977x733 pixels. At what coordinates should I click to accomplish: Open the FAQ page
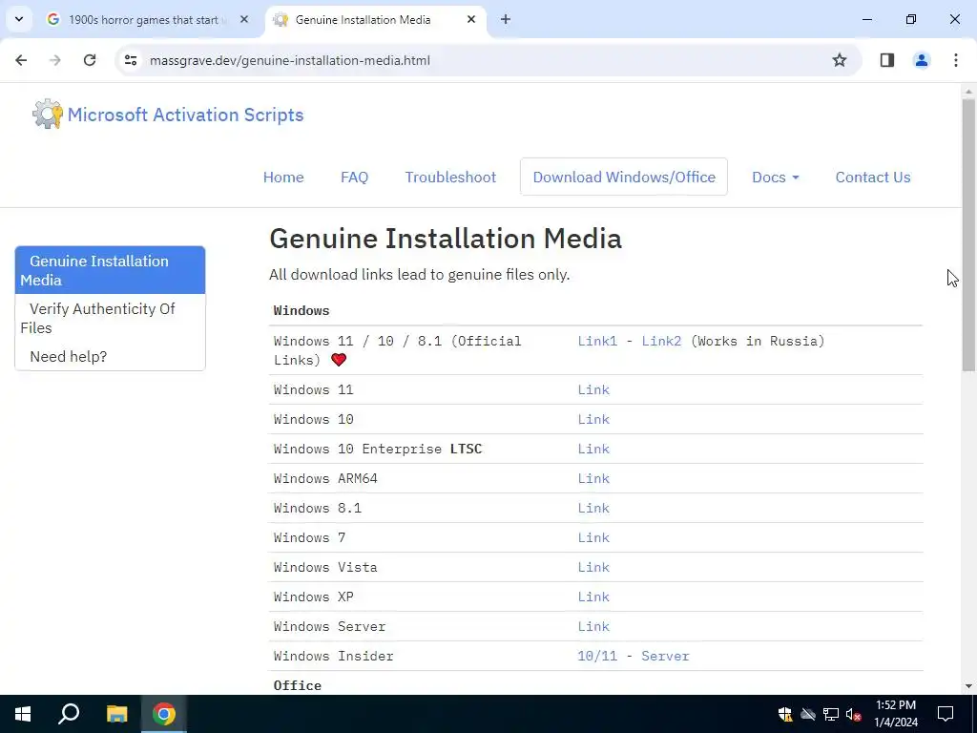(x=355, y=177)
